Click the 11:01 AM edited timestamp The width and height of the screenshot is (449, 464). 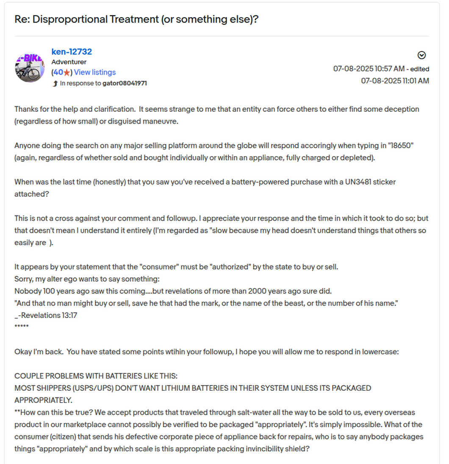coord(395,81)
